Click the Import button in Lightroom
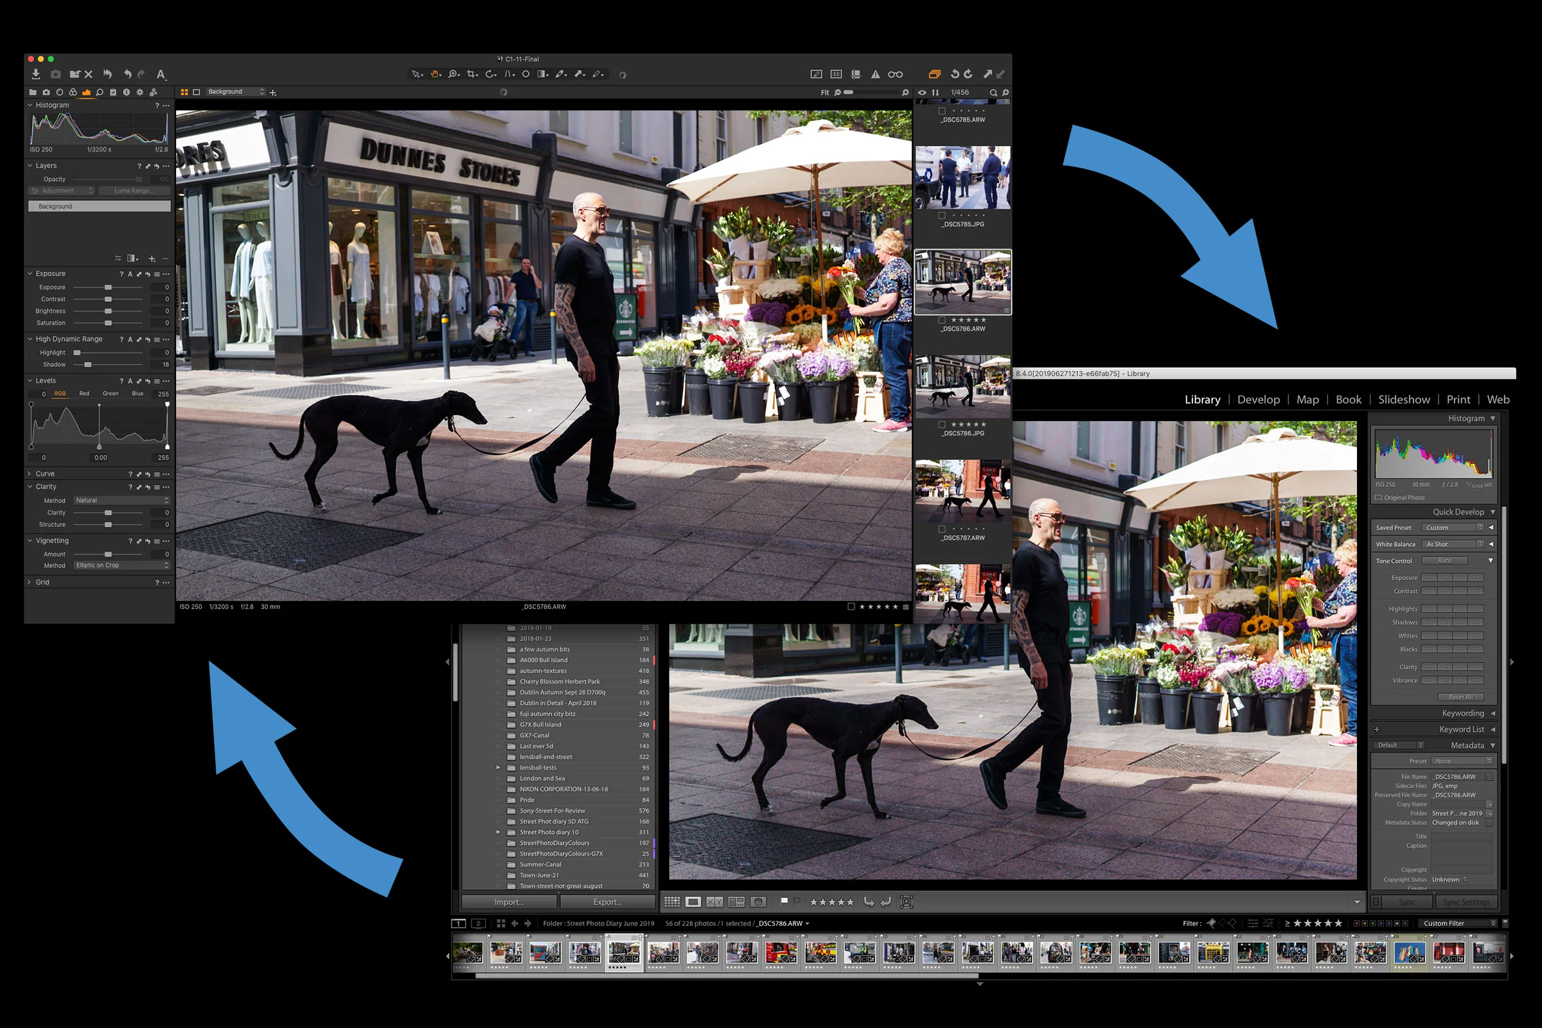 [x=509, y=901]
